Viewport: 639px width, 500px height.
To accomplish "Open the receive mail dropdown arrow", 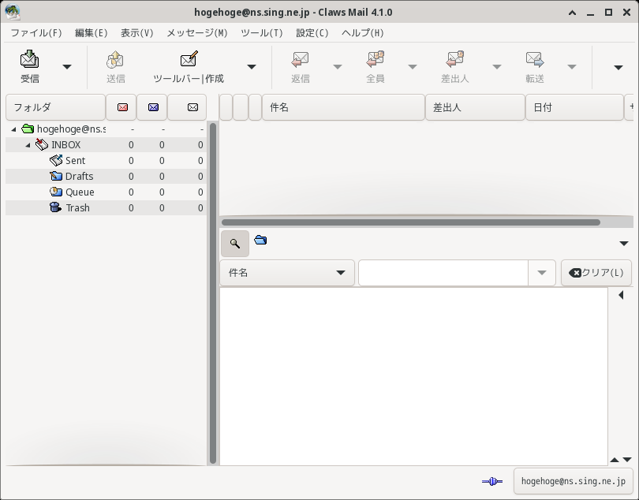I will 67,67.
